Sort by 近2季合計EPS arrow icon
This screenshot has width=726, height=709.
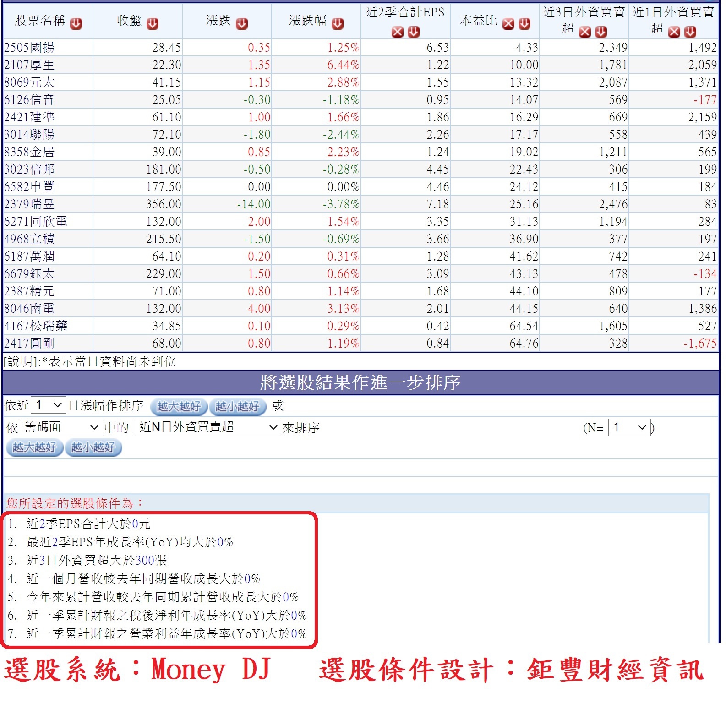(x=414, y=32)
